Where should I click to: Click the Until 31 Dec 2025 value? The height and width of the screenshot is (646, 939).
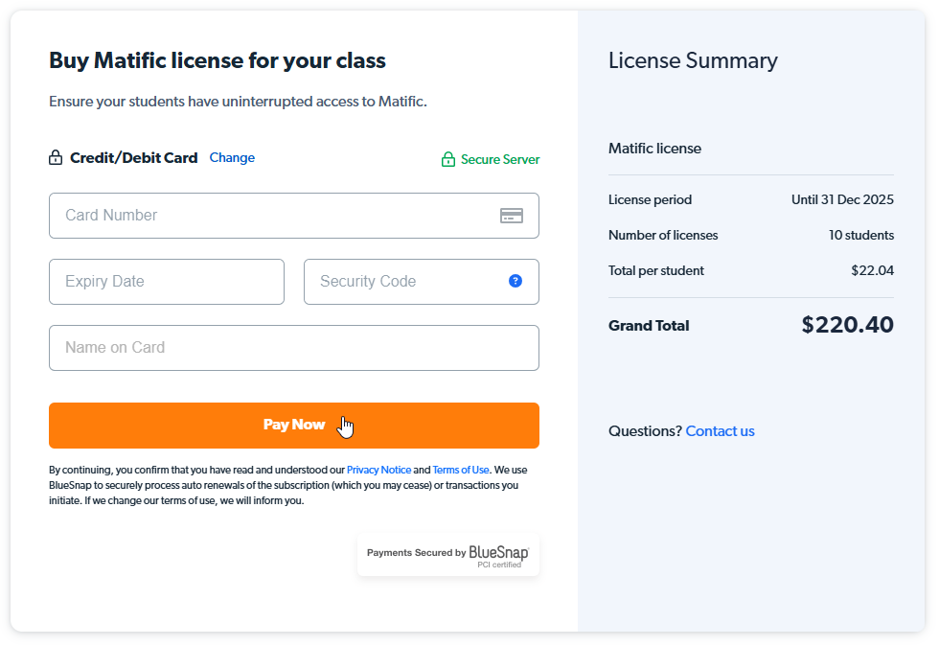pos(842,199)
